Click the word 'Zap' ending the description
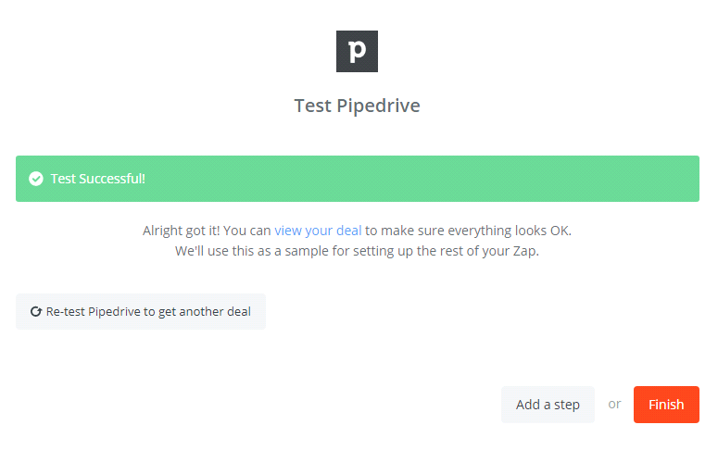718x450 pixels. tap(525, 251)
